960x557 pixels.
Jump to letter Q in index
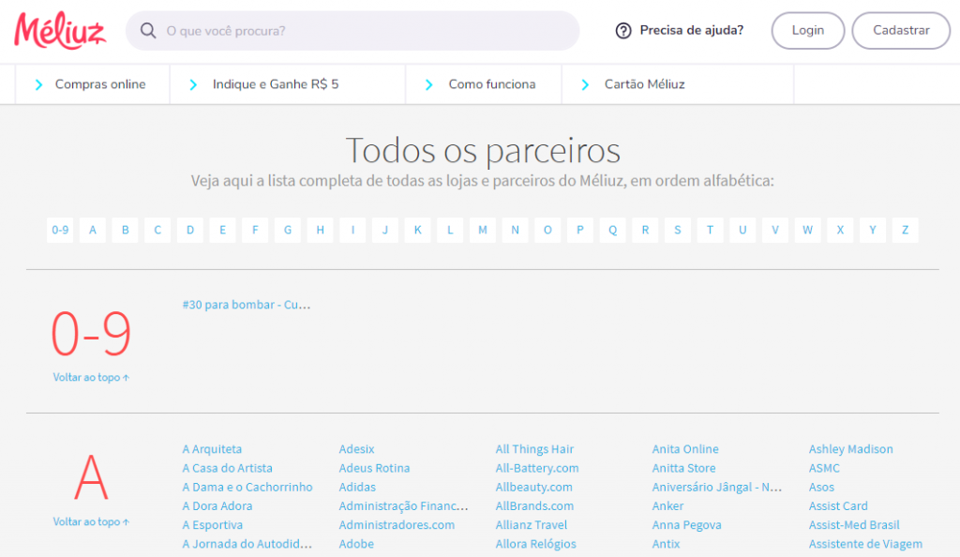pos(612,230)
